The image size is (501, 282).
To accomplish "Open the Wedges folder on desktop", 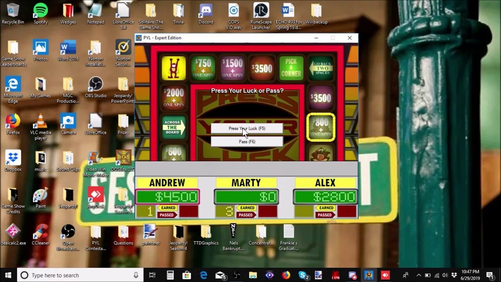I will (x=68, y=14).
